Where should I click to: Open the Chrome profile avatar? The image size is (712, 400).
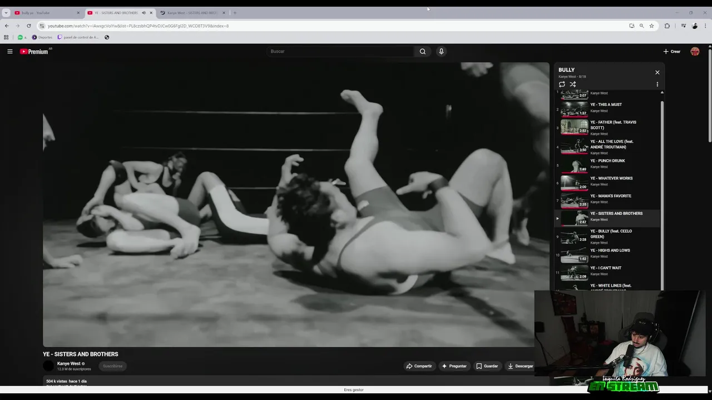(695, 26)
